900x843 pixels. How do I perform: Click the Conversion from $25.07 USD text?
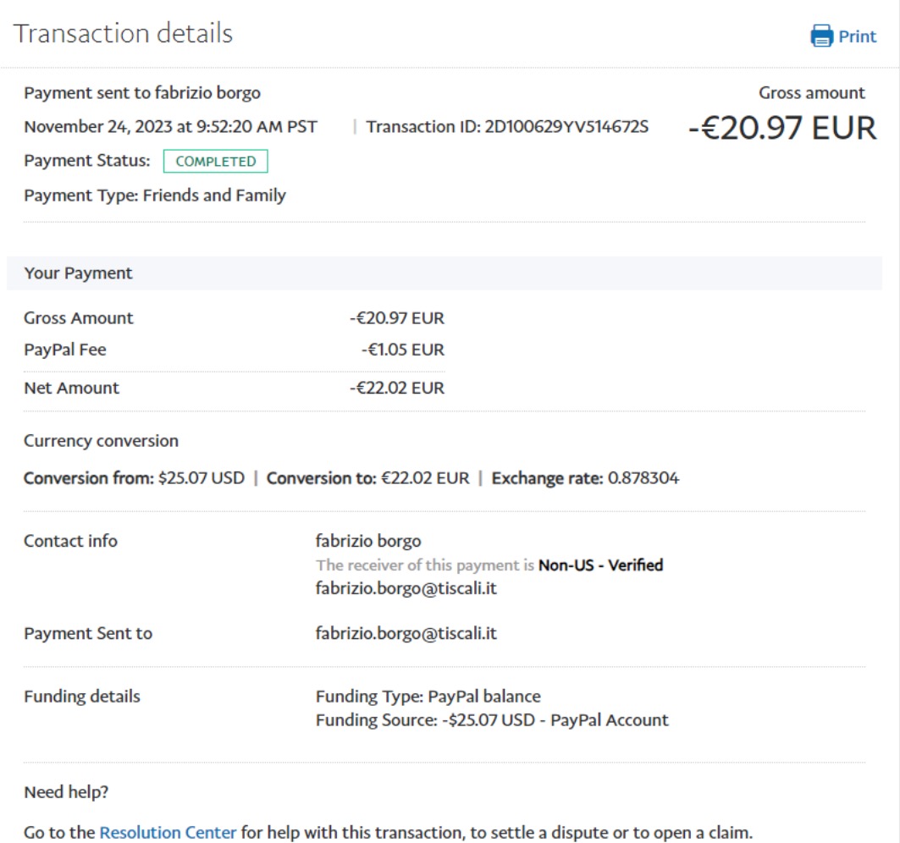tap(134, 478)
